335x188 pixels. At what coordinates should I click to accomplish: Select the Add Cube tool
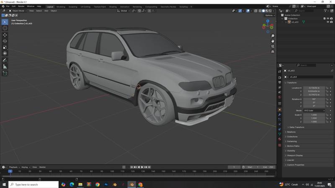(5, 74)
